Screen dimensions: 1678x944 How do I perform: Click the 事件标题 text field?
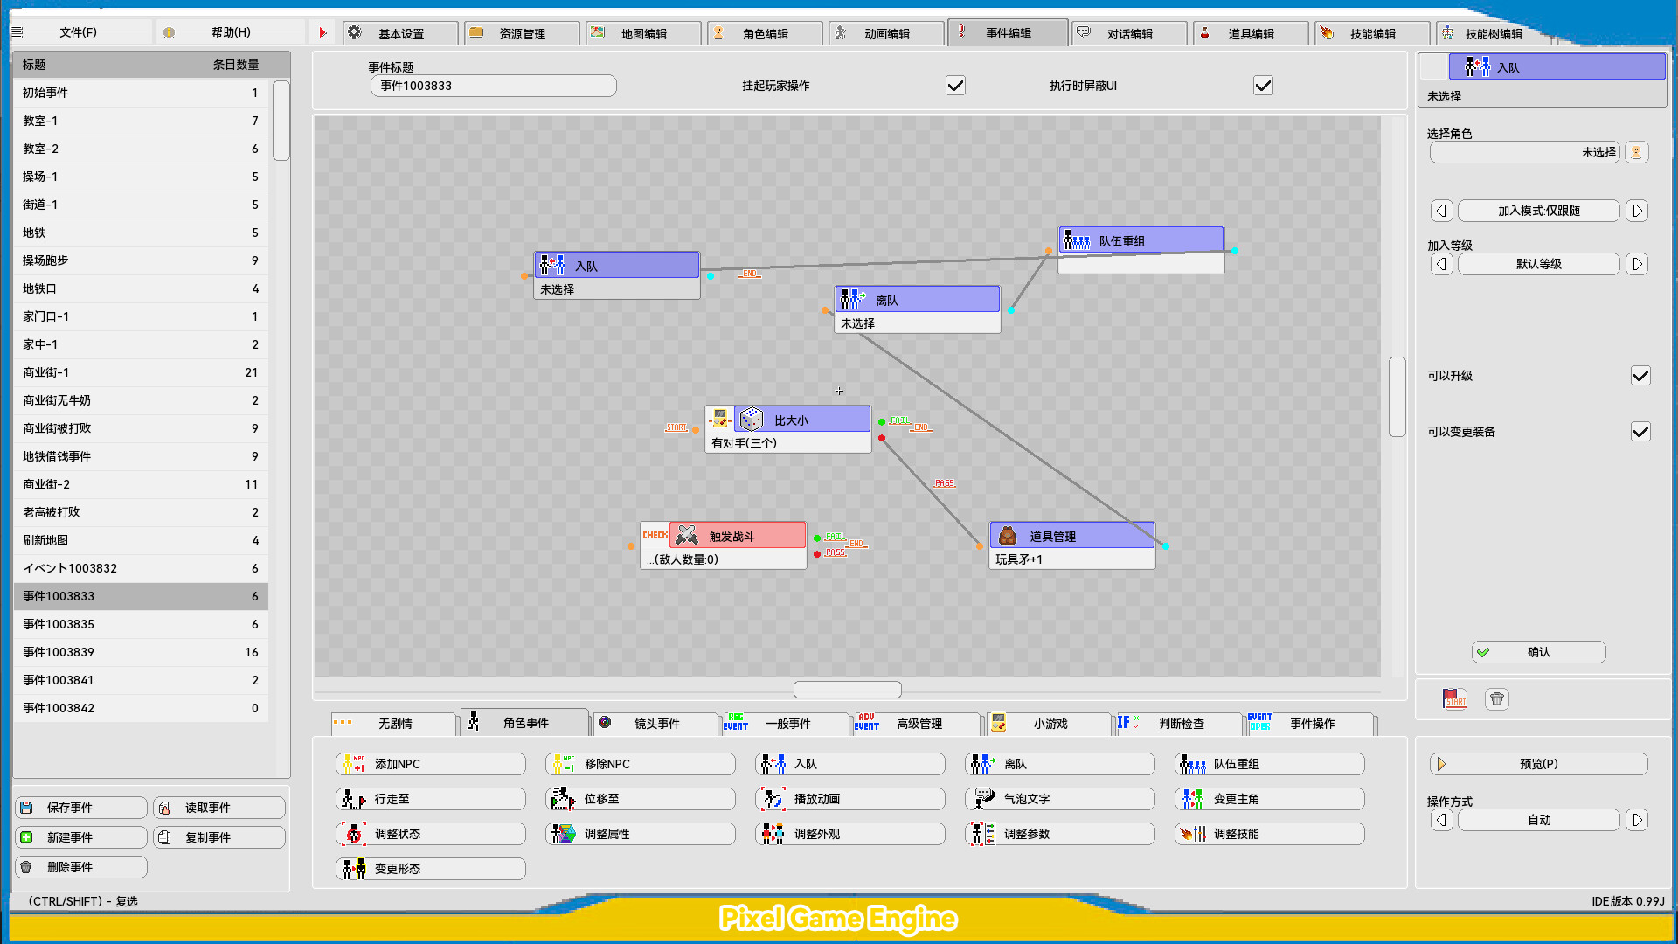click(x=493, y=86)
